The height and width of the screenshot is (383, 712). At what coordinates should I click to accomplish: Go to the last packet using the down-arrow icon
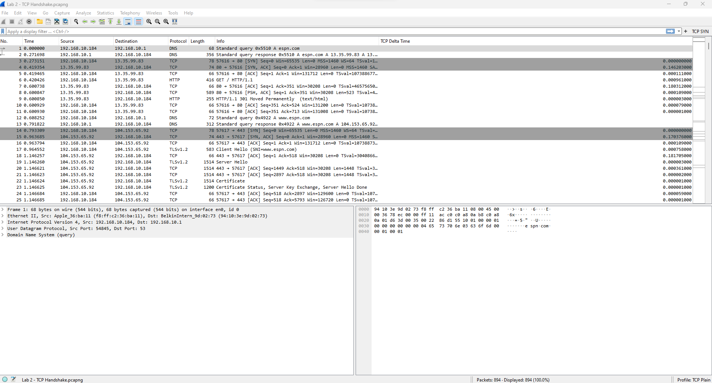pos(119,22)
